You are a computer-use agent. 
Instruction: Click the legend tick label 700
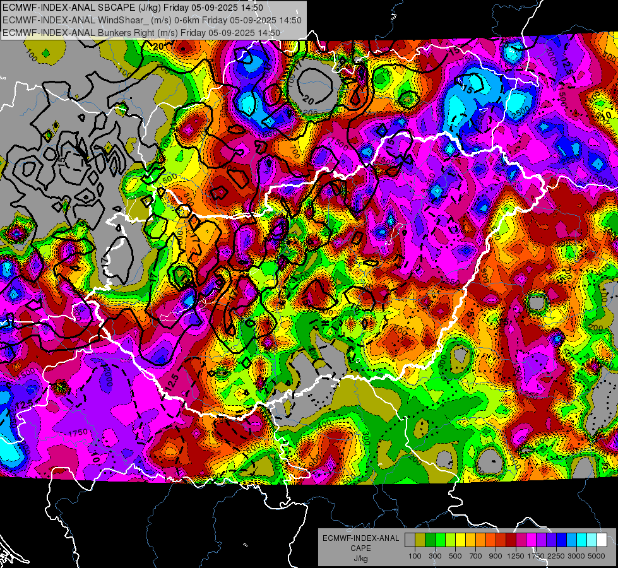(x=476, y=556)
